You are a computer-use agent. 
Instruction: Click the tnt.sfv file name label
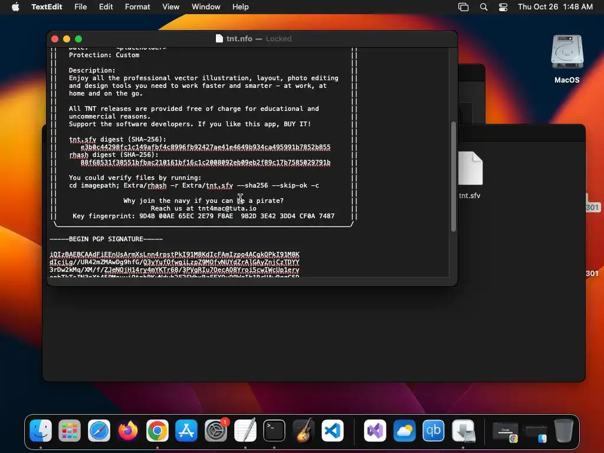(470, 196)
